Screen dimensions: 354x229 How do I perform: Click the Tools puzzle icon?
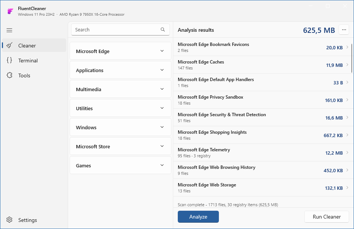(9, 75)
